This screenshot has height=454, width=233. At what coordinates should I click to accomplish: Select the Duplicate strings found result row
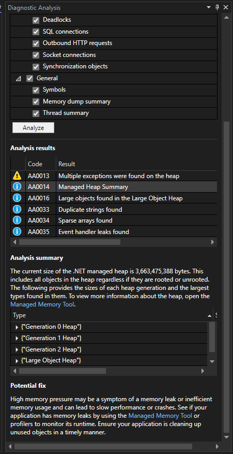pos(114,209)
